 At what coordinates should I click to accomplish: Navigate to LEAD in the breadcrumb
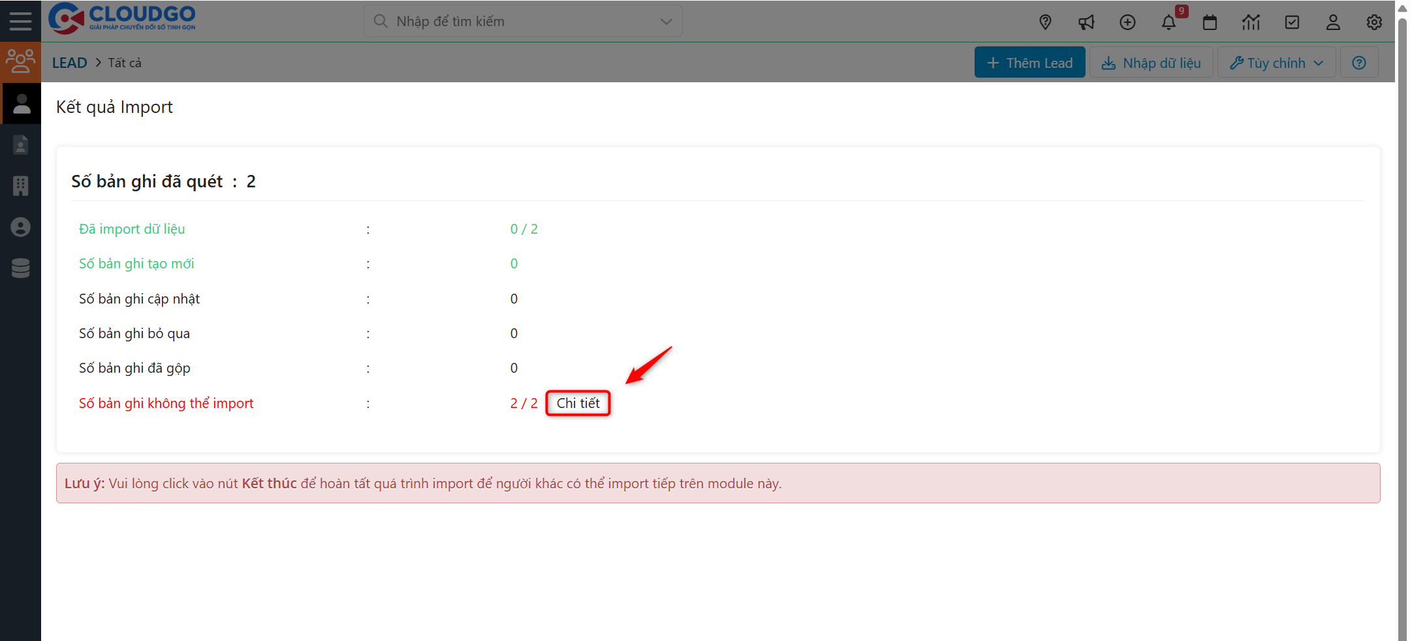pos(69,62)
